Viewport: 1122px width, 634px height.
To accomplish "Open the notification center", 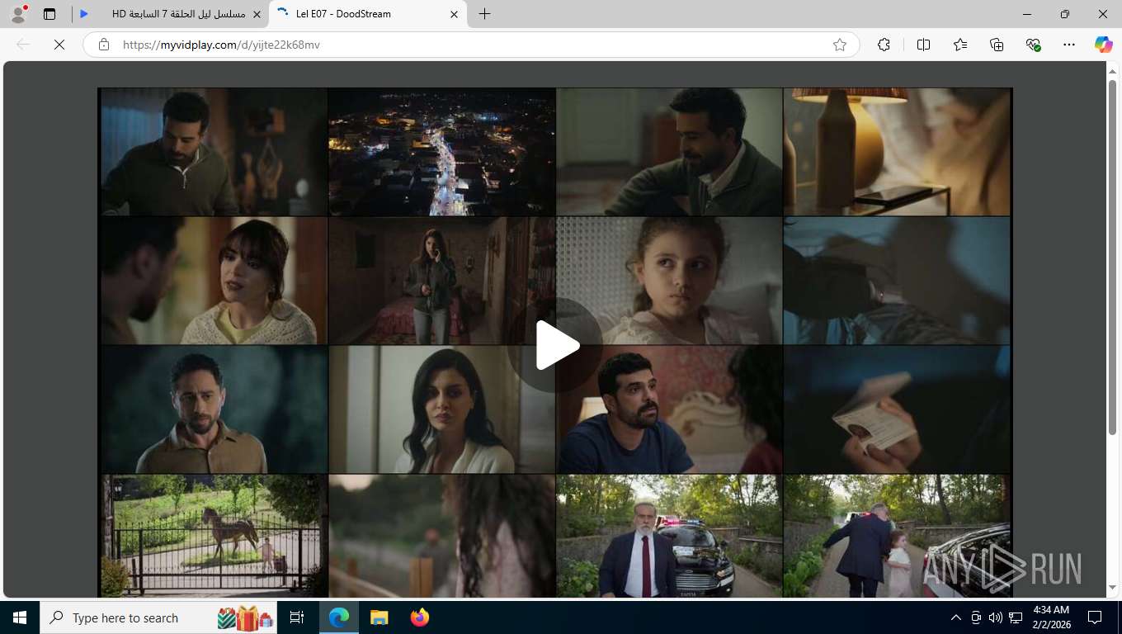I will click(x=1095, y=617).
